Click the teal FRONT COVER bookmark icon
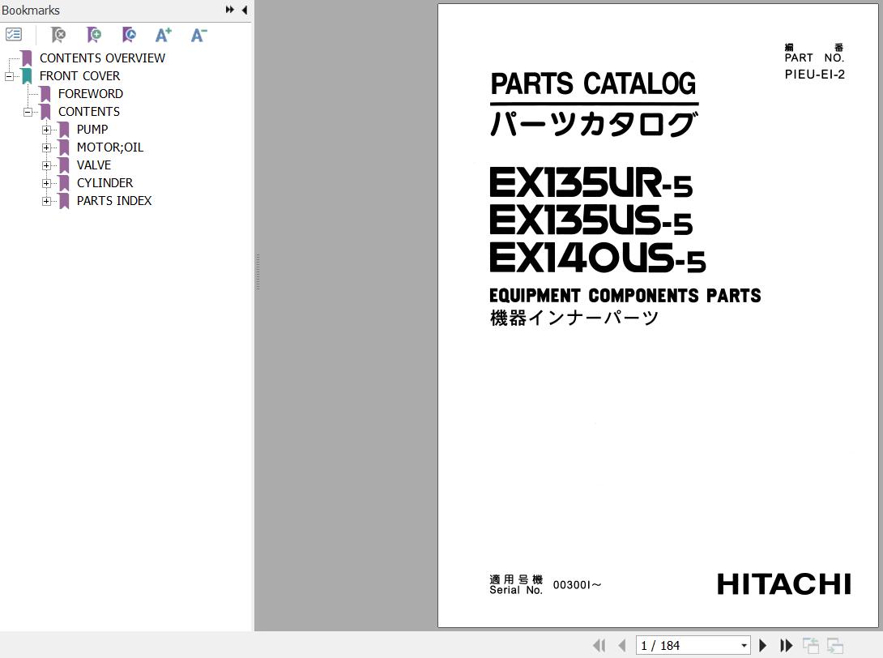The width and height of the screenshot is (883, 658). [x=27, y=76]
